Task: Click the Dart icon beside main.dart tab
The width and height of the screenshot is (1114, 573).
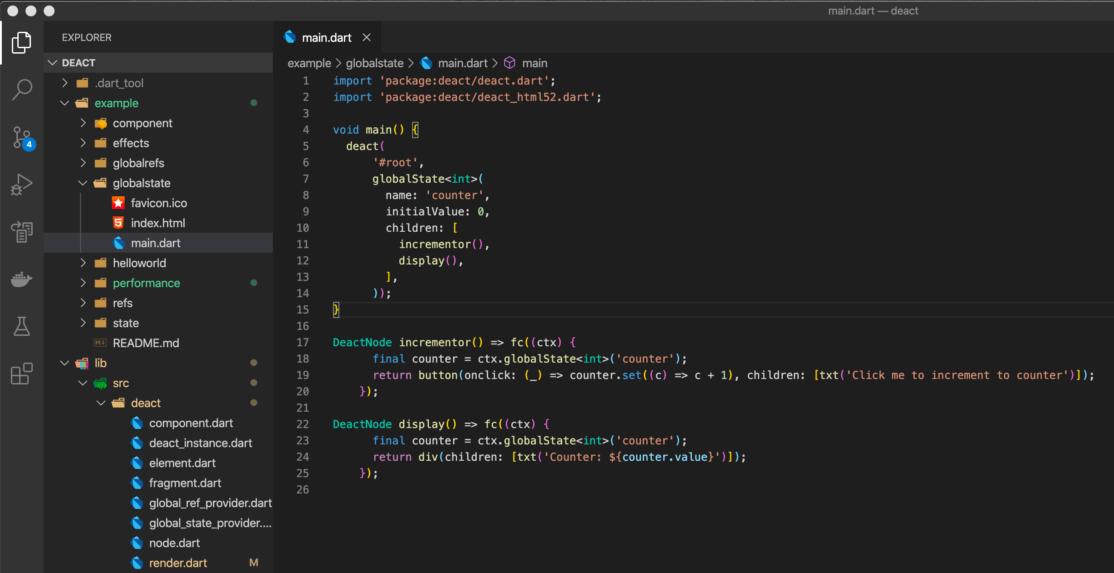Action: coord(290,37)
